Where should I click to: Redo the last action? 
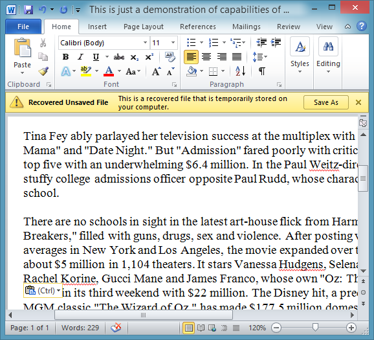pyautogui.click(x=63, y=10)
